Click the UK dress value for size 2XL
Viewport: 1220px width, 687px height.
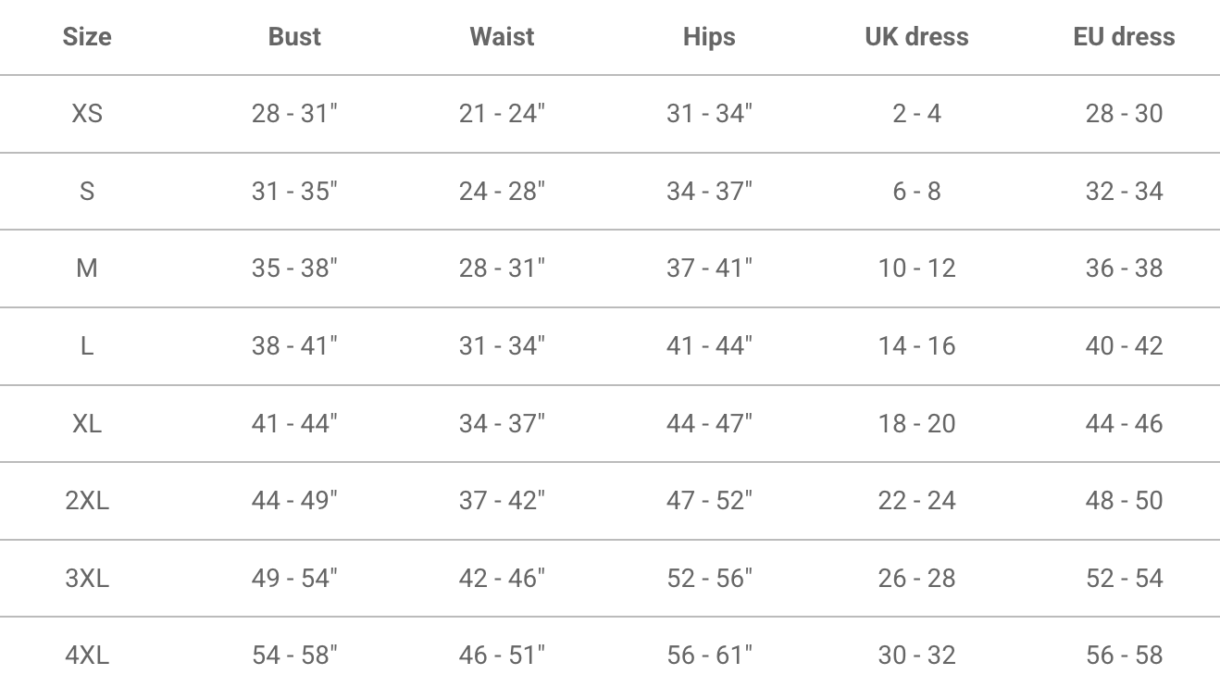click(x=916, y=501)
